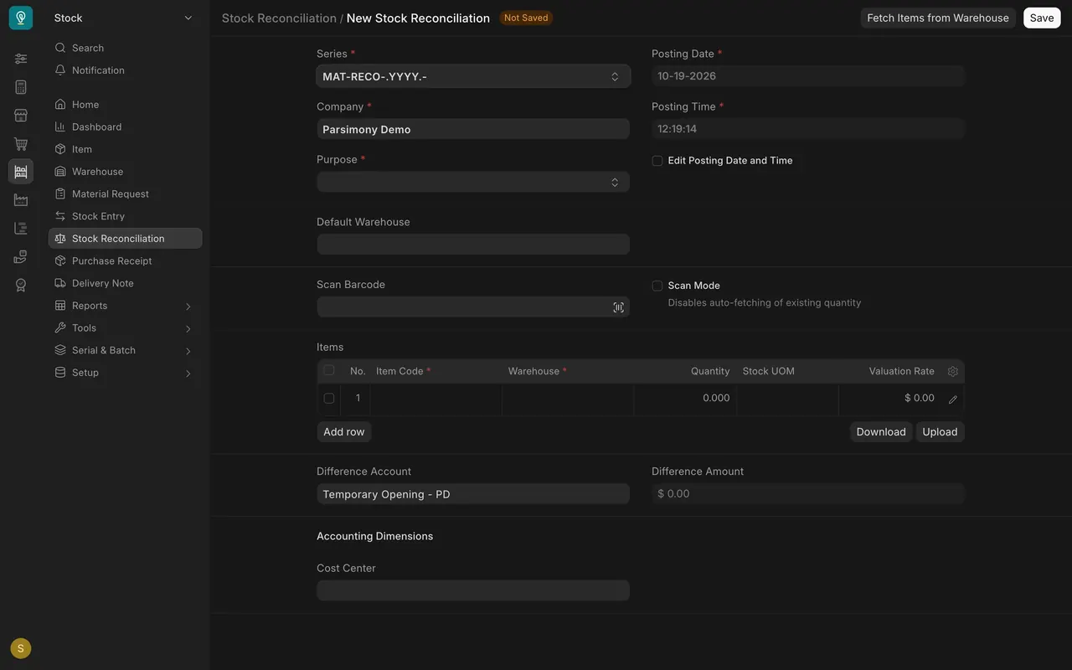
Task: Open the factory Manufacturing icon in rail
Action: coord(21,200)
